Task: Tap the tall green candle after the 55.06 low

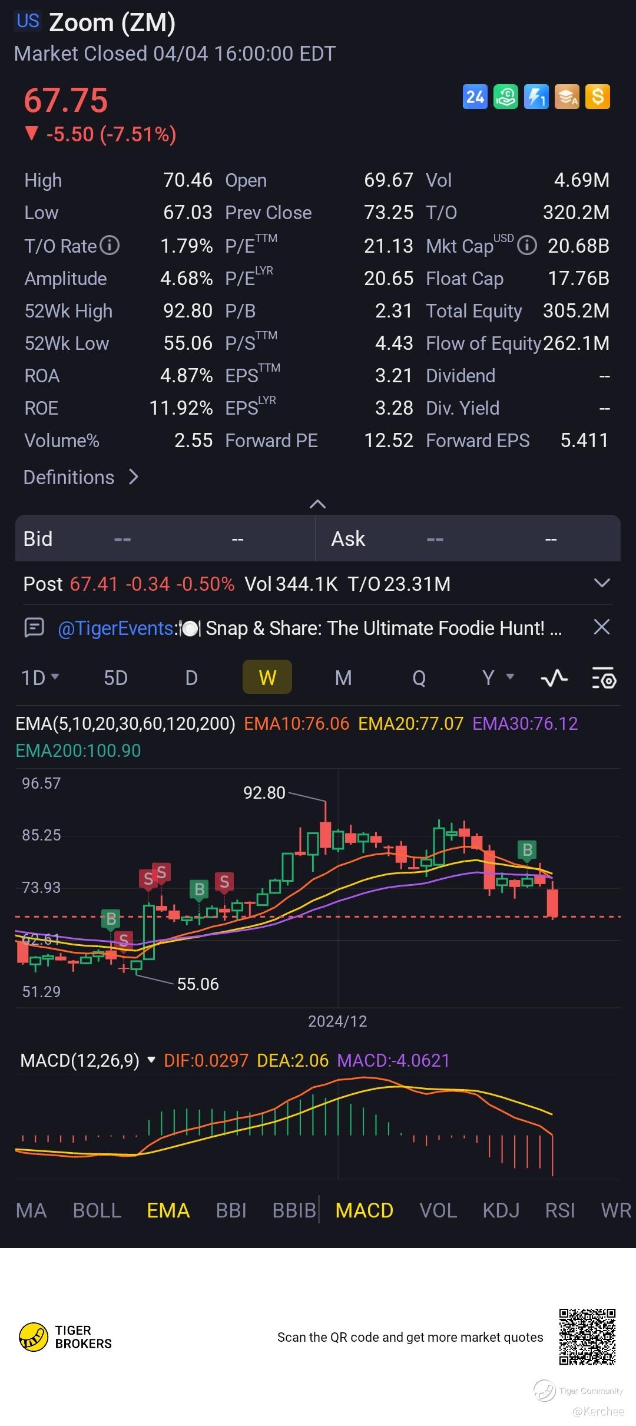Action: tap(148, 932)
